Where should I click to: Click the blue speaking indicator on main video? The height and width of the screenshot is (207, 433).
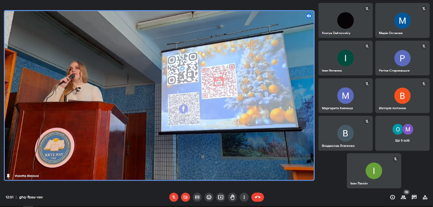(x=308, y=16)
